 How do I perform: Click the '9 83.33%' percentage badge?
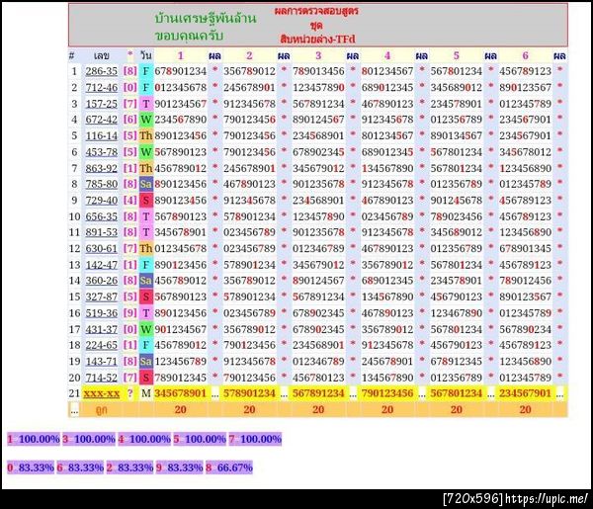coord(180,467)
